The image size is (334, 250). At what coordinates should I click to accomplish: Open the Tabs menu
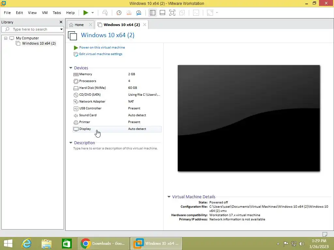click(x=57, y=13)
